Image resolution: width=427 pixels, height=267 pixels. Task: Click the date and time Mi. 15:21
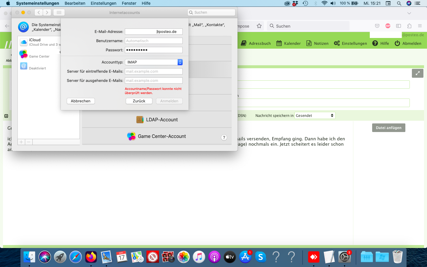[372, 3]
